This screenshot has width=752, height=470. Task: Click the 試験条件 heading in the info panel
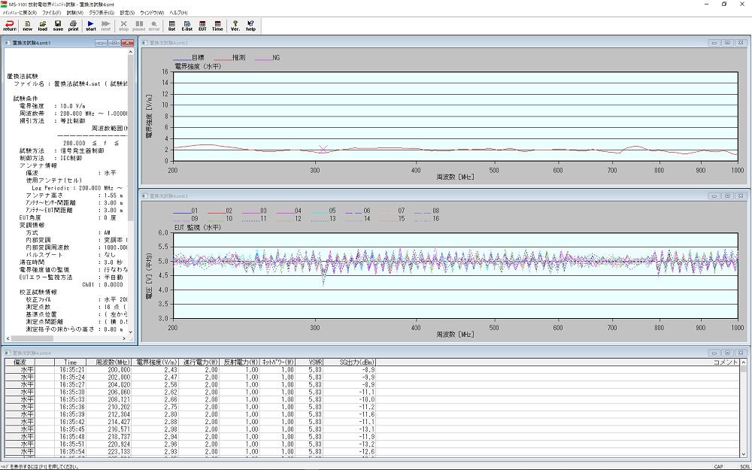point(26,99)
